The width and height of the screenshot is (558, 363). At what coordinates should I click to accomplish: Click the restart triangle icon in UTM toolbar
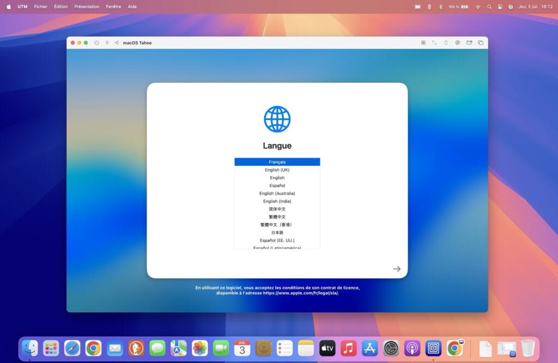pyautogui.click(x=117, y=43)
